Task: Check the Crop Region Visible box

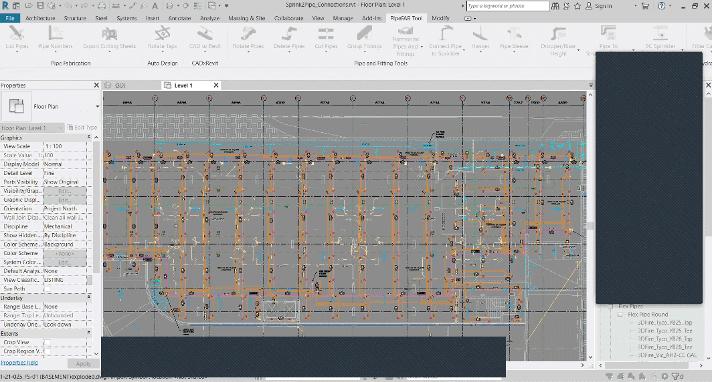Action: click(48, 351)
